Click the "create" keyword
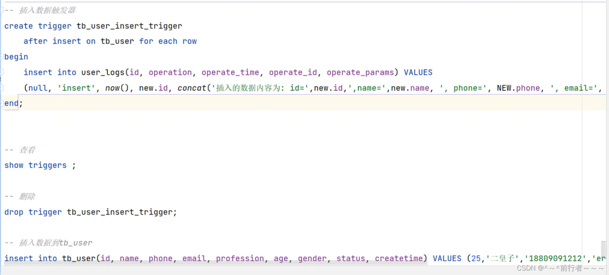The height and width of the screenshot is (275, 609). [19, 26]
